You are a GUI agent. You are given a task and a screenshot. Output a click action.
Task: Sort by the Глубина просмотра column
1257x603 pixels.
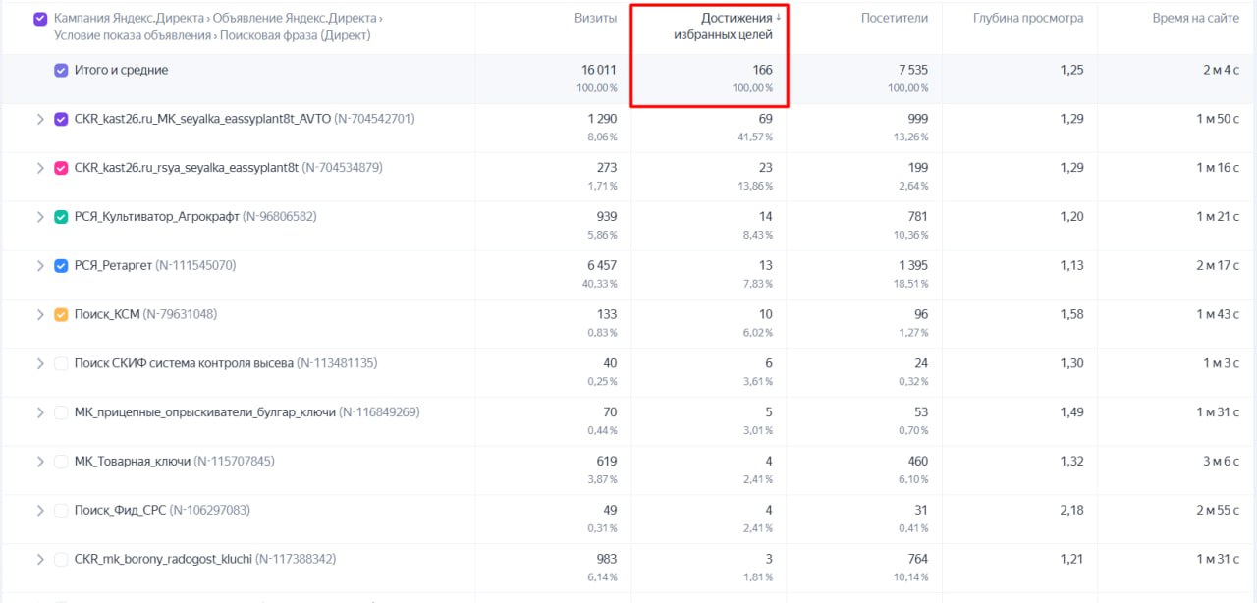tap(1028, 19)
